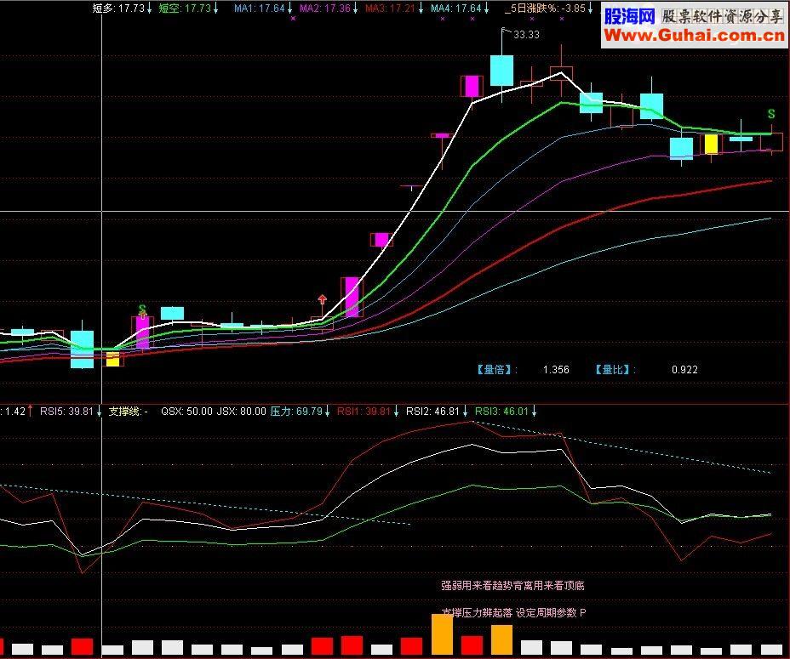790x659 pixels.
Task: Click the down arrow after RSI2: 46.81
Action: [x=465, y=412]
